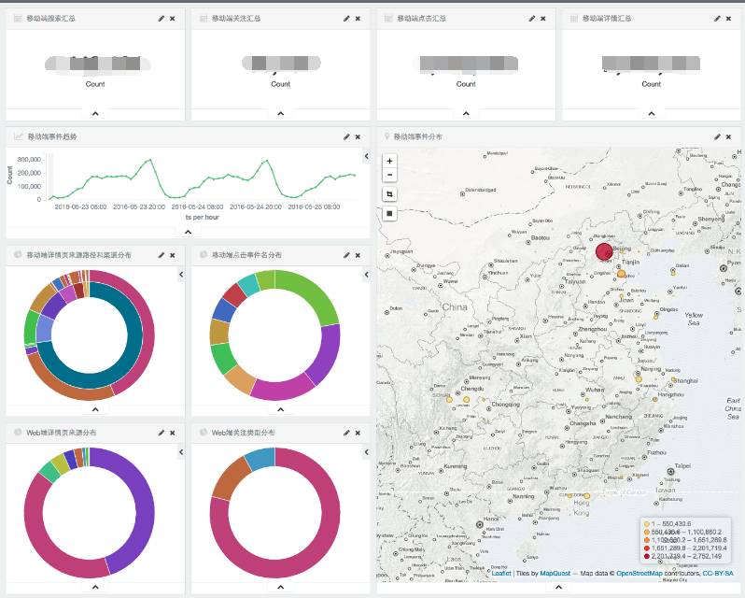Click the teal inner ring of nested donut
745x598 pixels.
(135, 335)
